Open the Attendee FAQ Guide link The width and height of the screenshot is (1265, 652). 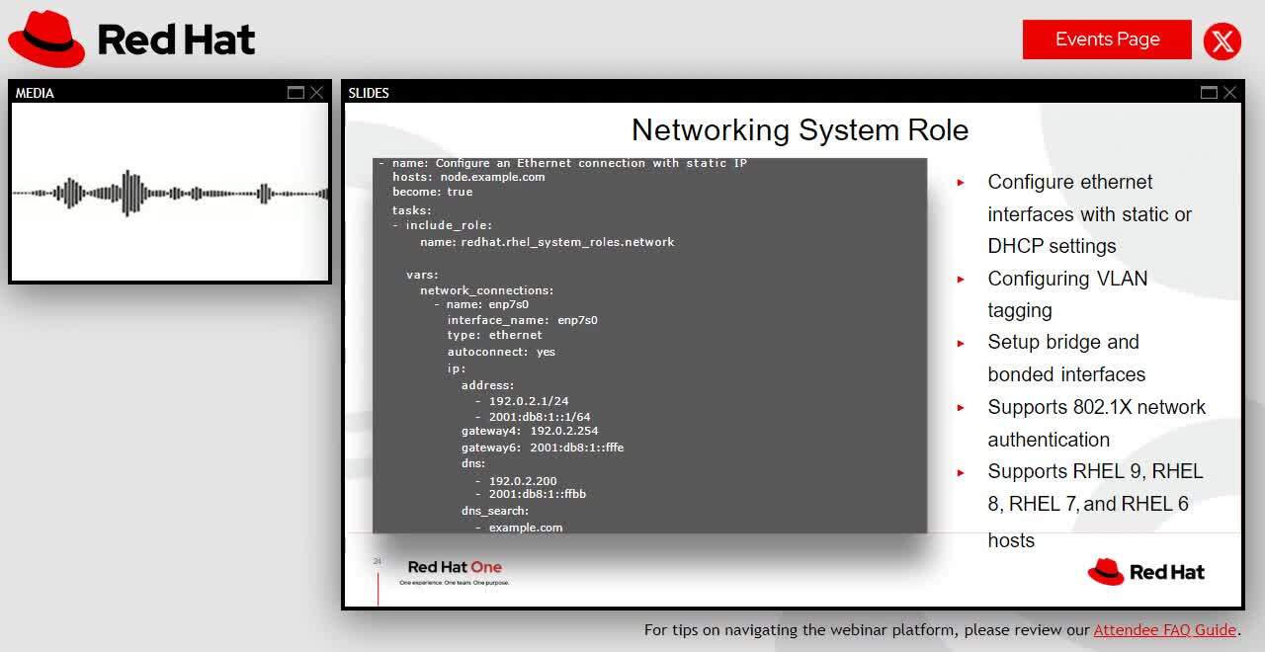click(1164, 629)
